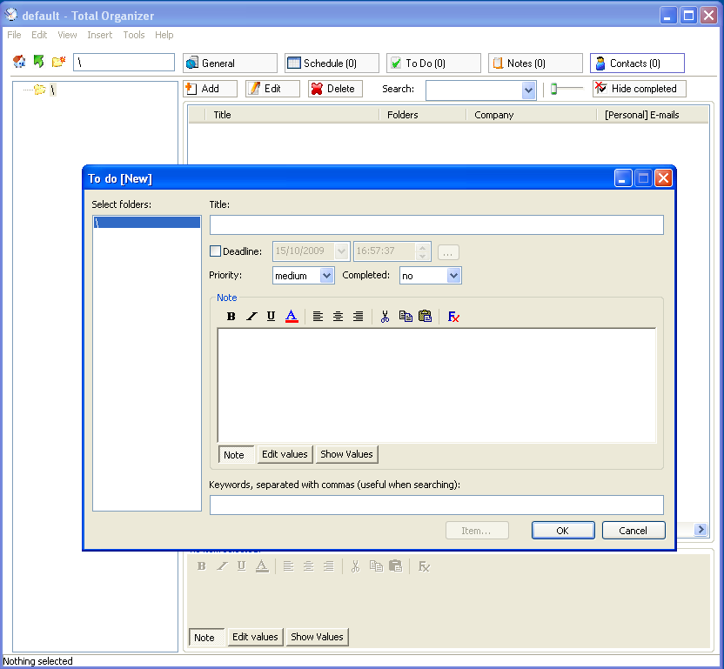Open the deadline date dropdown

[x=342, y=251]
